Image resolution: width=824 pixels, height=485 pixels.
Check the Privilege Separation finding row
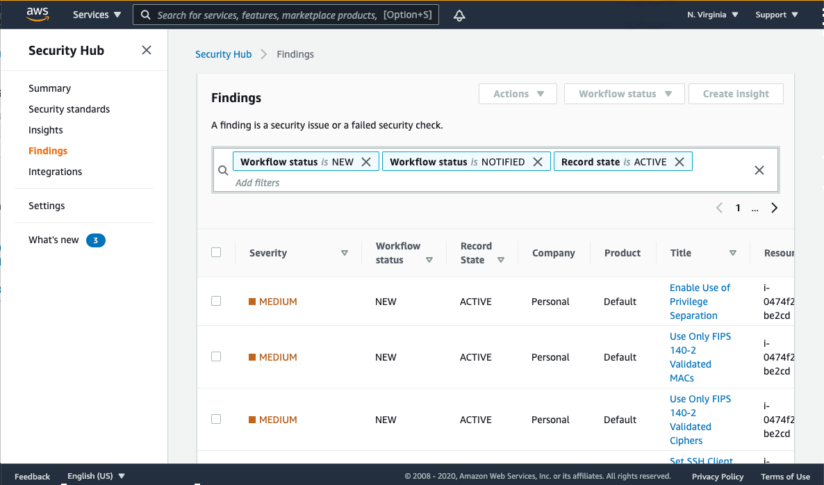pyautogui.click(x=216, y=300)
